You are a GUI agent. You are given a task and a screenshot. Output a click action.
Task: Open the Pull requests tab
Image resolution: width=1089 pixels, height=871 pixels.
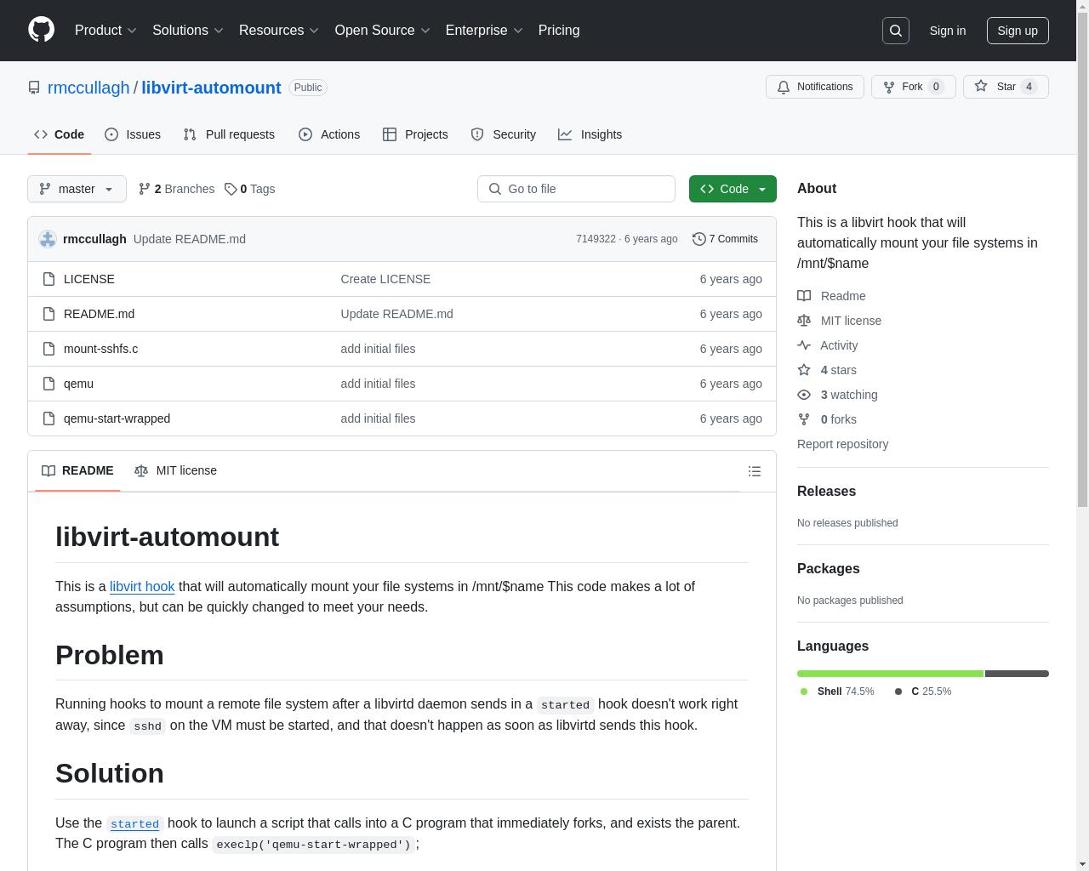tap(229, 134)
